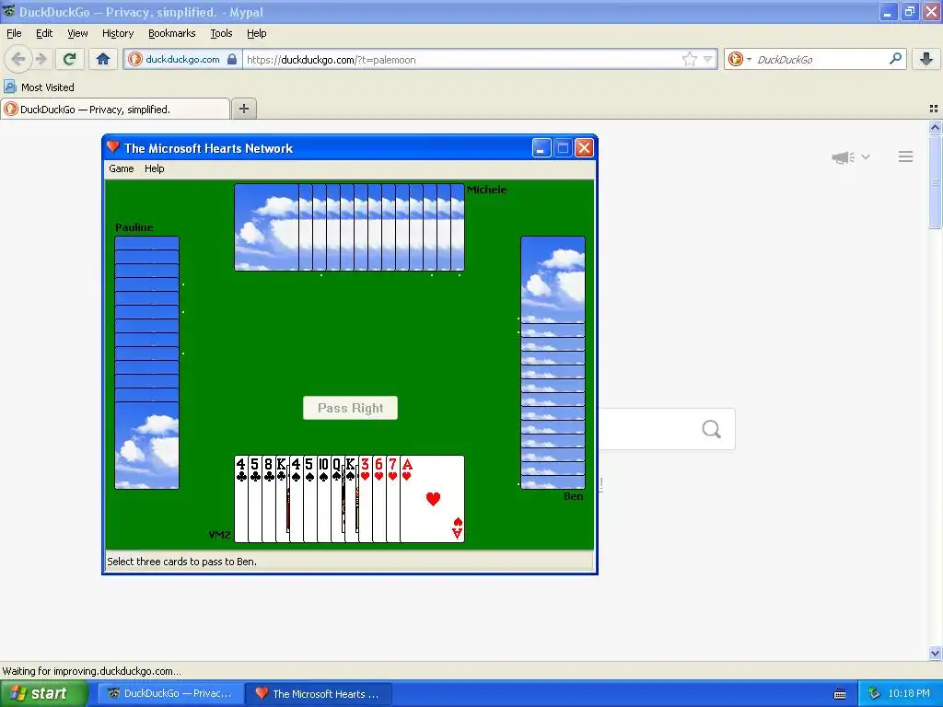Open the search engine selector dropdown
This screenshot has width=943, height=707.
point(739,59)
